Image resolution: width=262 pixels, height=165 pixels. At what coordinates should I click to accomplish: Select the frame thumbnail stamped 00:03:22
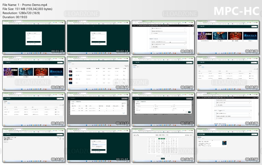click(163, 37)
